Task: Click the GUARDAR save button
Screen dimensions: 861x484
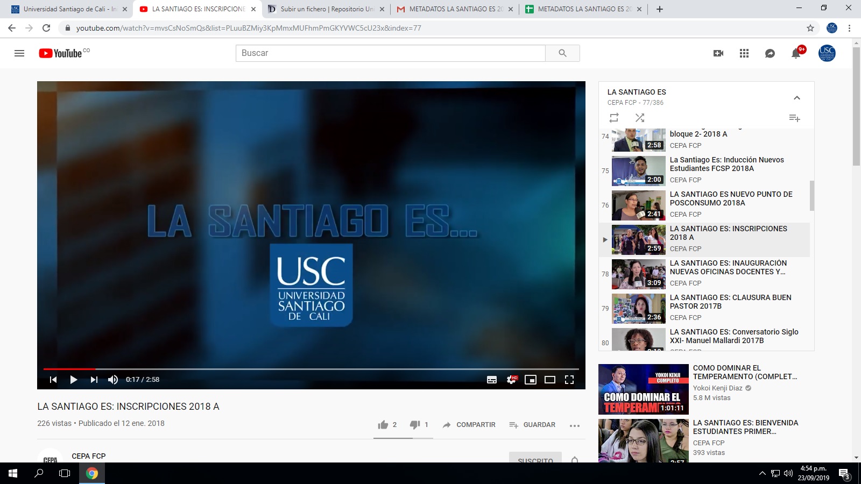Action: tap(532, 425)
